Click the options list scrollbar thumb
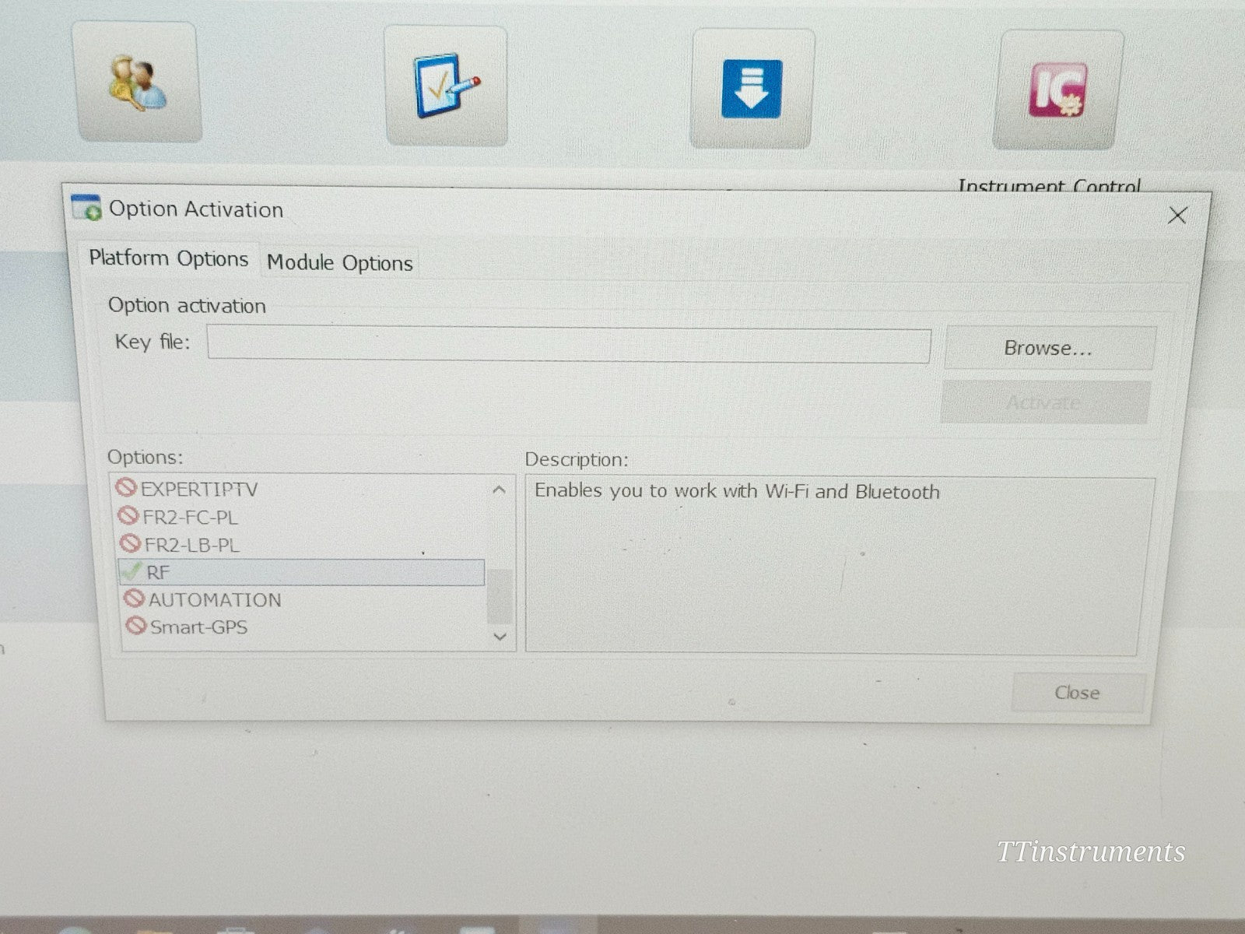This screenshot has width=1245, height=934. click(x=500, y=597)
